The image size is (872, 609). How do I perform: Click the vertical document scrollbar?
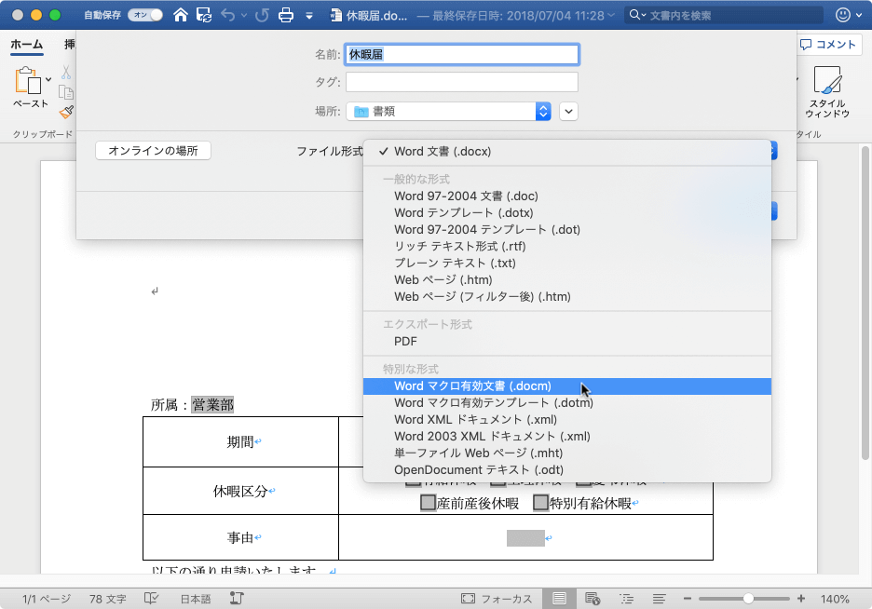click(x=865, y=303)
